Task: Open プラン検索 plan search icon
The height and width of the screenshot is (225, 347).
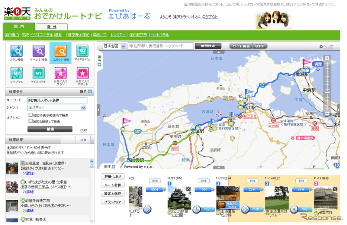Action: point(16,53)
